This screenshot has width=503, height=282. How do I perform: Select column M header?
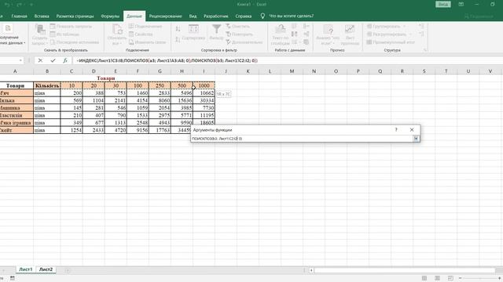pos(292,71)
